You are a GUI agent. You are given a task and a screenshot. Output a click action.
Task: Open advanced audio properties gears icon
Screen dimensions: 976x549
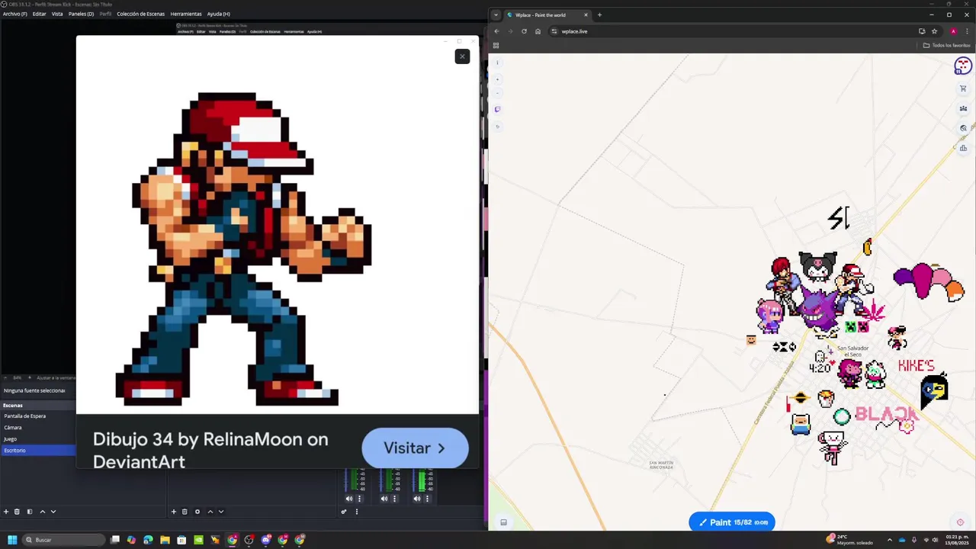tap(344, 512)
